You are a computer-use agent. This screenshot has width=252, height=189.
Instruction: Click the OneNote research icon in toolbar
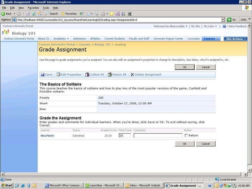tap(117, 14)
